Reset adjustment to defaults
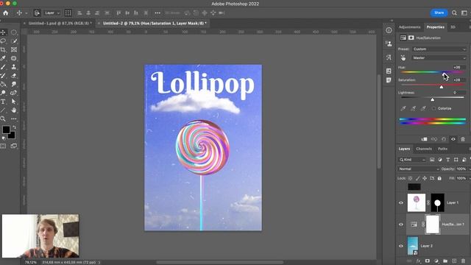The height and width of the screenshot is (265, 471). (444, 139)
